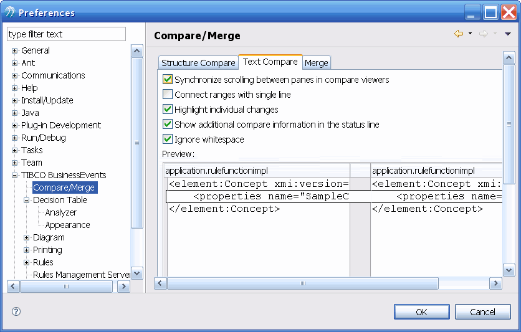Enable Connect ranges with single line
This screenshot has width=521, height=332.
click(167, 95)
